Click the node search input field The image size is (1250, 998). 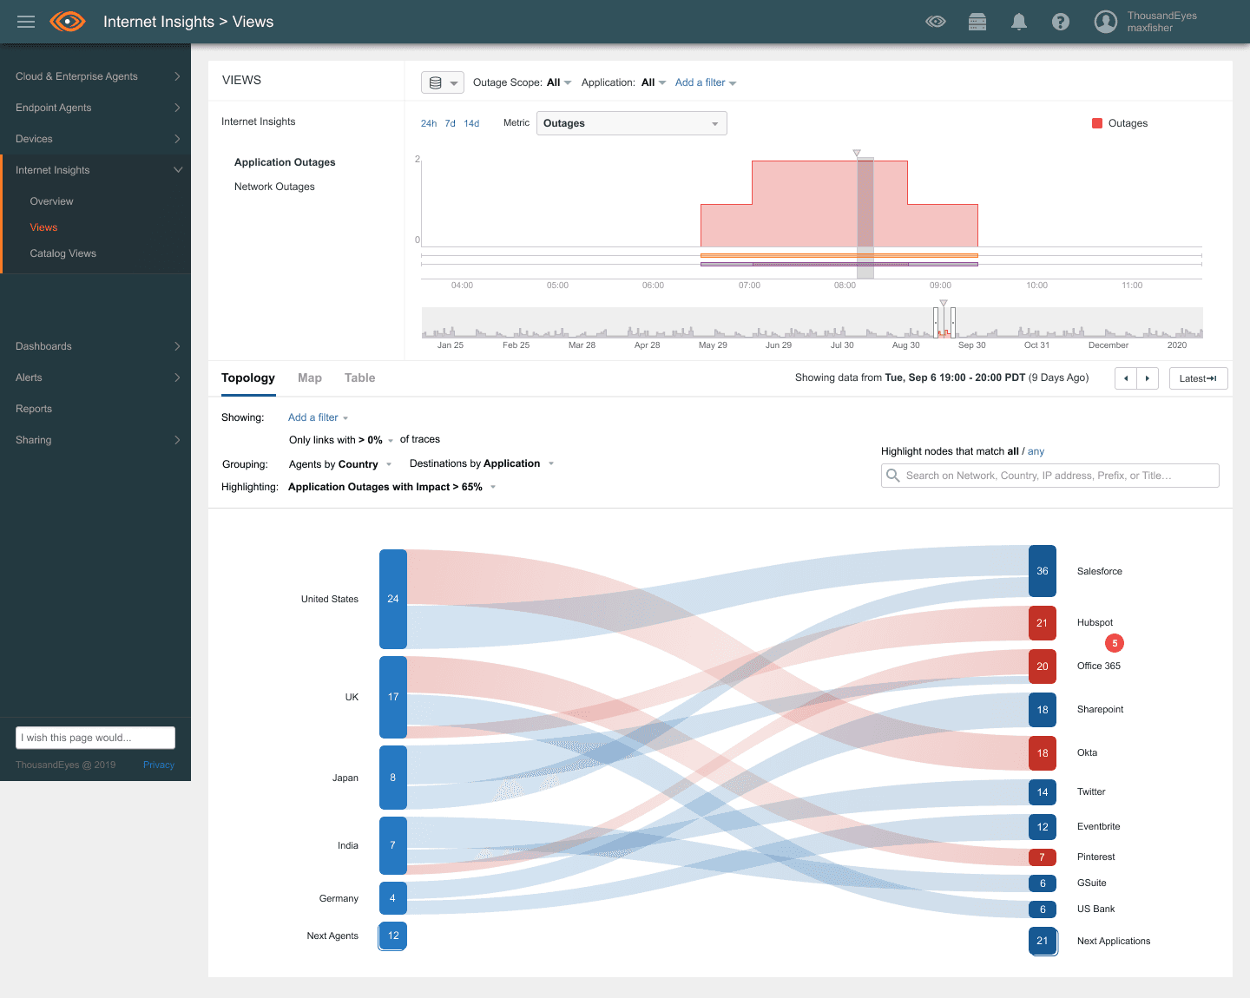pyautogui.click(x=1050, y=476)
